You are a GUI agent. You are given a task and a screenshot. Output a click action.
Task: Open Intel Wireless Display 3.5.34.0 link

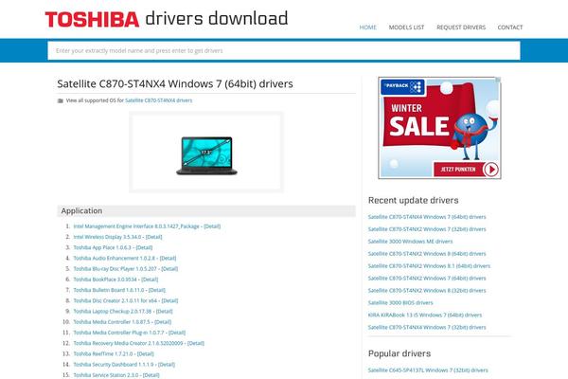click(107, 237)
